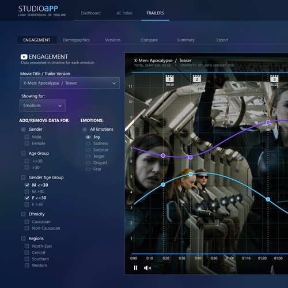Check the All Emotions checkbox
288x288 pixels.
(85, 130)
